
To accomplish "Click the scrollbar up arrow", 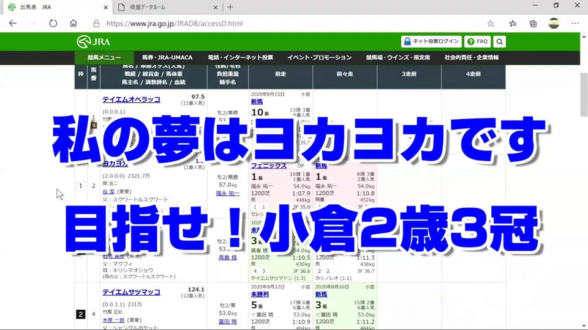I will (584, 36).
